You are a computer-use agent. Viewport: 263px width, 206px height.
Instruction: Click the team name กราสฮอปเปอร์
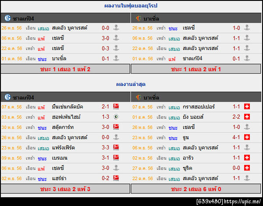[x=199, y=107]
